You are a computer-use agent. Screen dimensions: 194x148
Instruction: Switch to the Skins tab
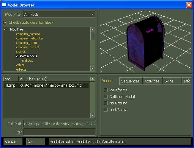pos(172,81)
